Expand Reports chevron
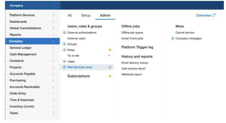The width and height of the screenshot is (226, 123). point(53,35)
